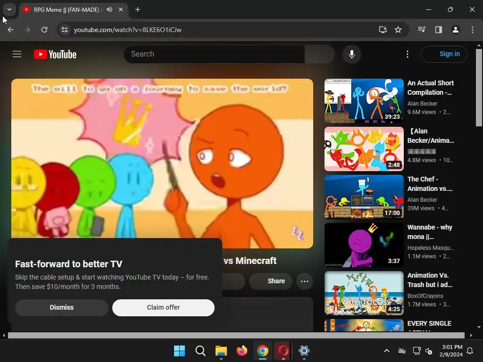This screenshot has height=362, width=483.
Task: Open the taskbar clock and date
Action: (452, 351)
